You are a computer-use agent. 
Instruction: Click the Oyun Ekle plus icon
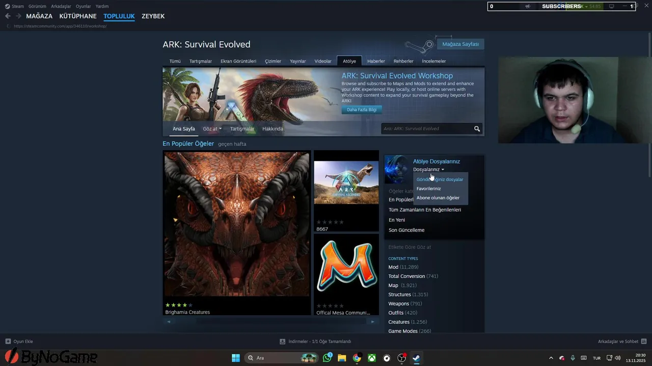pos(8,341)
